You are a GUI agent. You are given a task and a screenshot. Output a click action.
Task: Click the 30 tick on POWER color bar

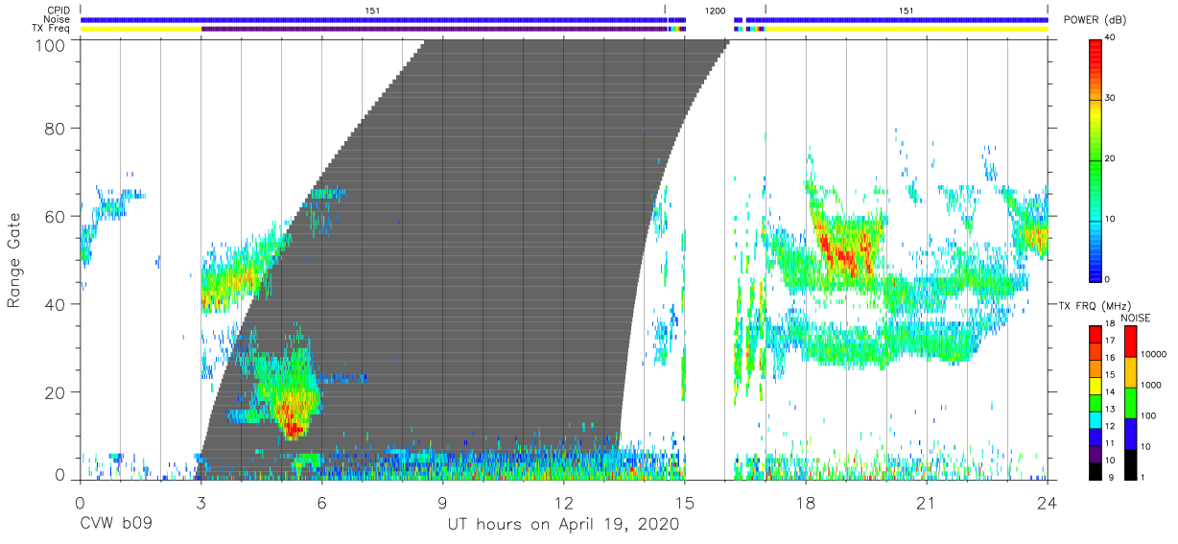(1111, 99)
